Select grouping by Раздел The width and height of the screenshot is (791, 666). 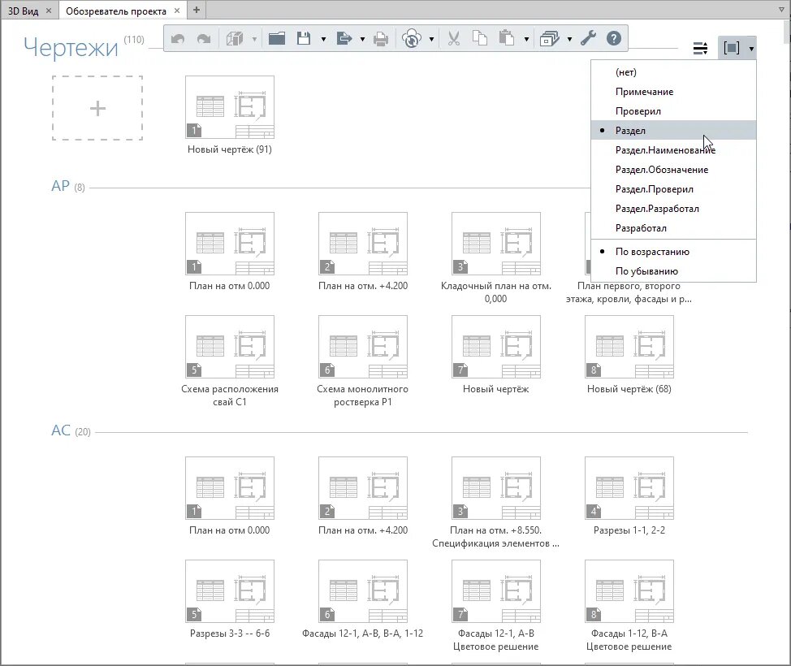[673, 131]
